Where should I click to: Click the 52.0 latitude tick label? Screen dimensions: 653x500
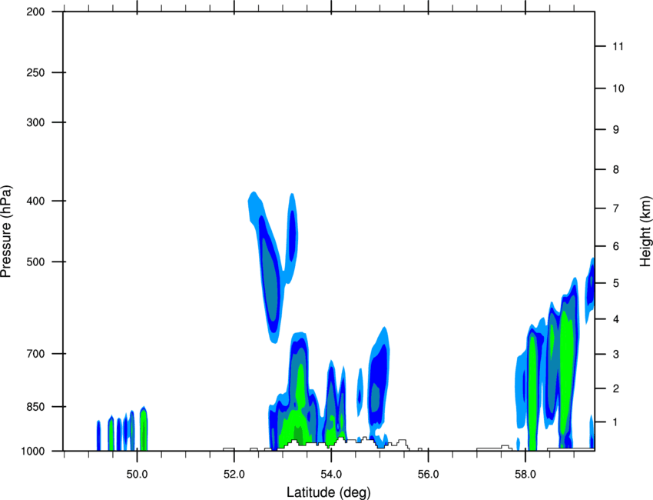[x=234, y=474]
